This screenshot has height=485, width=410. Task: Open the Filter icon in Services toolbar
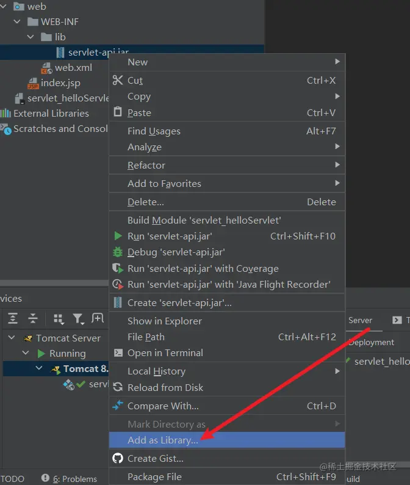click(x=79, y=319)
